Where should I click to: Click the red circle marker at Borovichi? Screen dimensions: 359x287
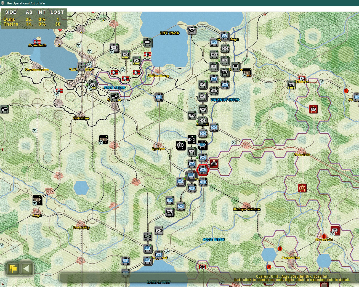click(324, 236)
